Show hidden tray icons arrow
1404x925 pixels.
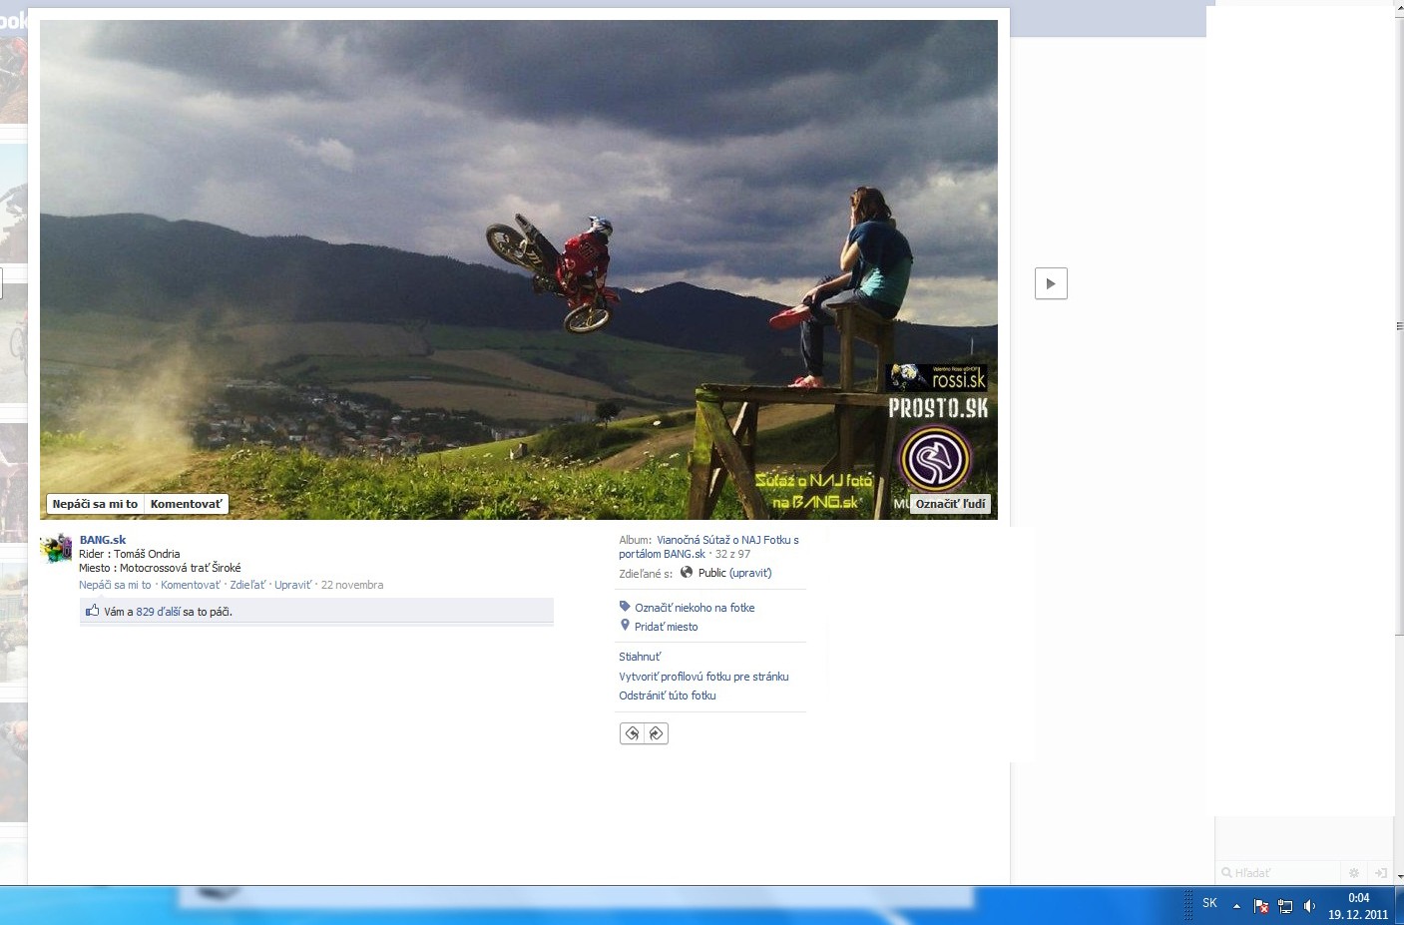pyautogui.click(x=1236, y=906)
